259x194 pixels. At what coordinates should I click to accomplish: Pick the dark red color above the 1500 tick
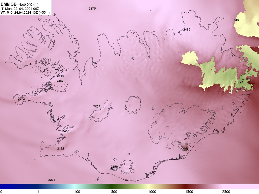pyautogui.click(x=186, y=186)
